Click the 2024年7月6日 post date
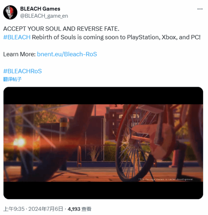 [x=45, y=209]
